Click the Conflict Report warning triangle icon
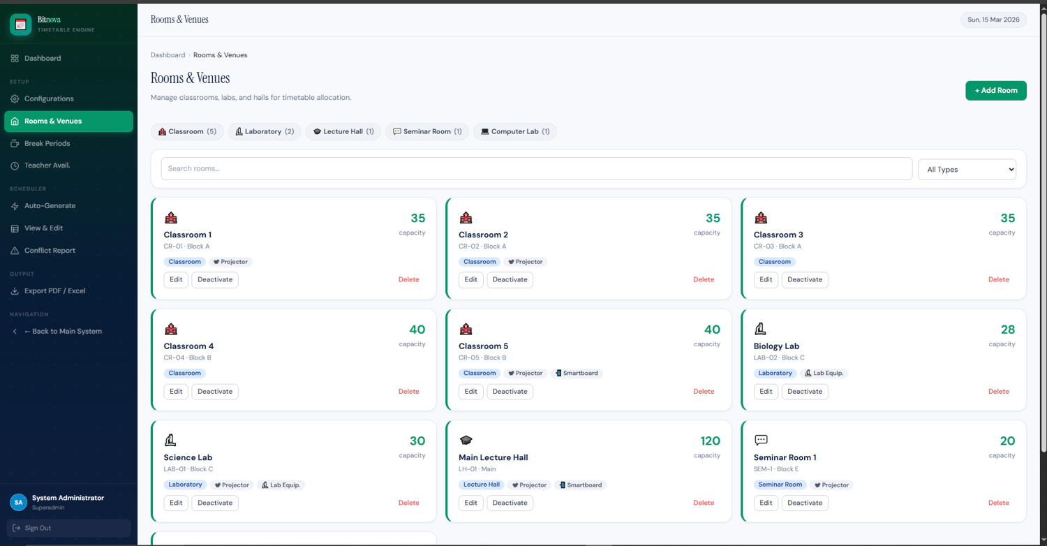The image size is (1047, 546). click(x=15, y=251)
